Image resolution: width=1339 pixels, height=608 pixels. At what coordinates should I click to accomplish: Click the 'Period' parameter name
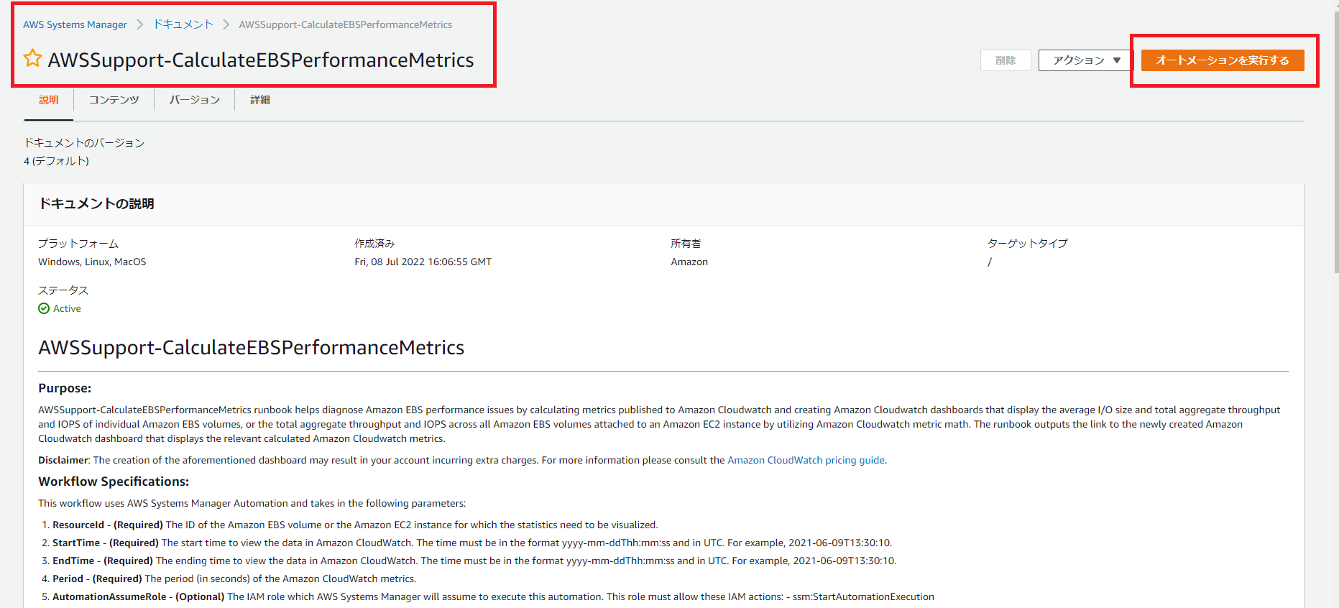click(68, 579)
